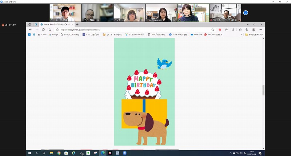The height and width of the screenshot is (156, 291).
Task: Open the browser profile avatar icon
Action: [254, 29]
